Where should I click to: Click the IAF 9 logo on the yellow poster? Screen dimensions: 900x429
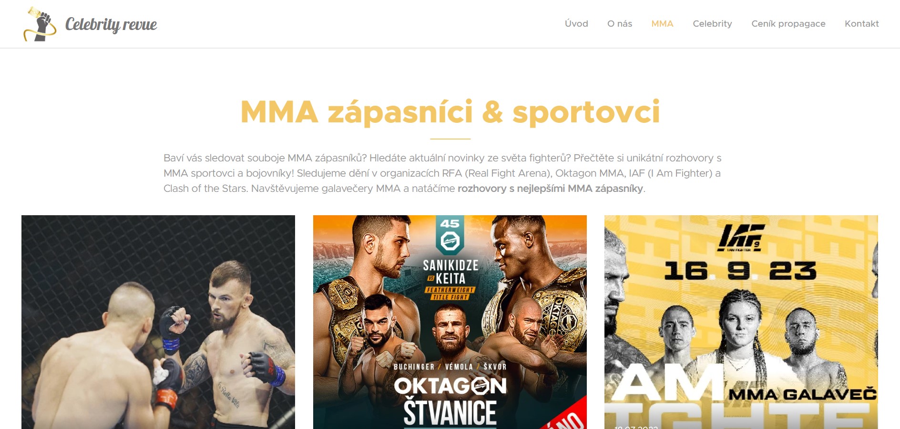tap(741, 238)
